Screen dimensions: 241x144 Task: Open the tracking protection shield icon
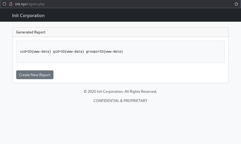pyautogui.click(x=4, y=4)
